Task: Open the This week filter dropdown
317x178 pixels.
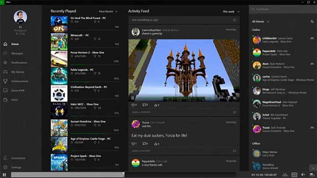Action: click(x=232, y=11)
